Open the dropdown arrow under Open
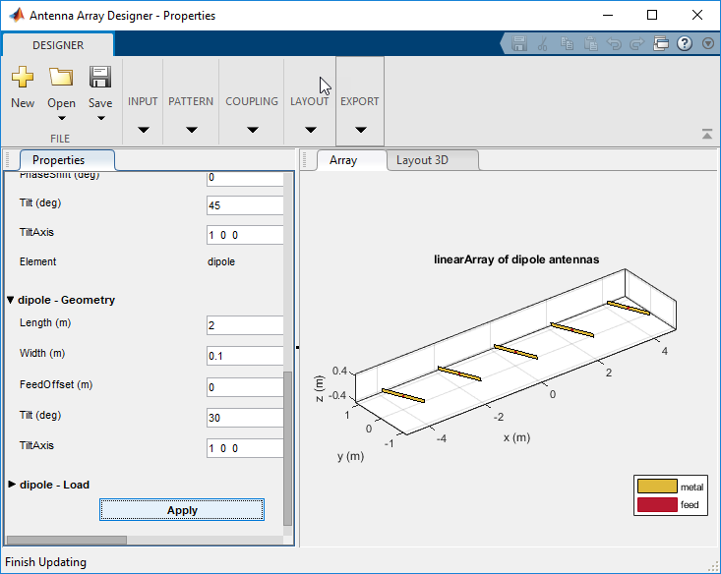The image size is (721, 574). 62,118
